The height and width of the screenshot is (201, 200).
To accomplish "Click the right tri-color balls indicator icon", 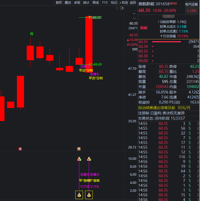I will pyautogui.click(x=89, y=159).
